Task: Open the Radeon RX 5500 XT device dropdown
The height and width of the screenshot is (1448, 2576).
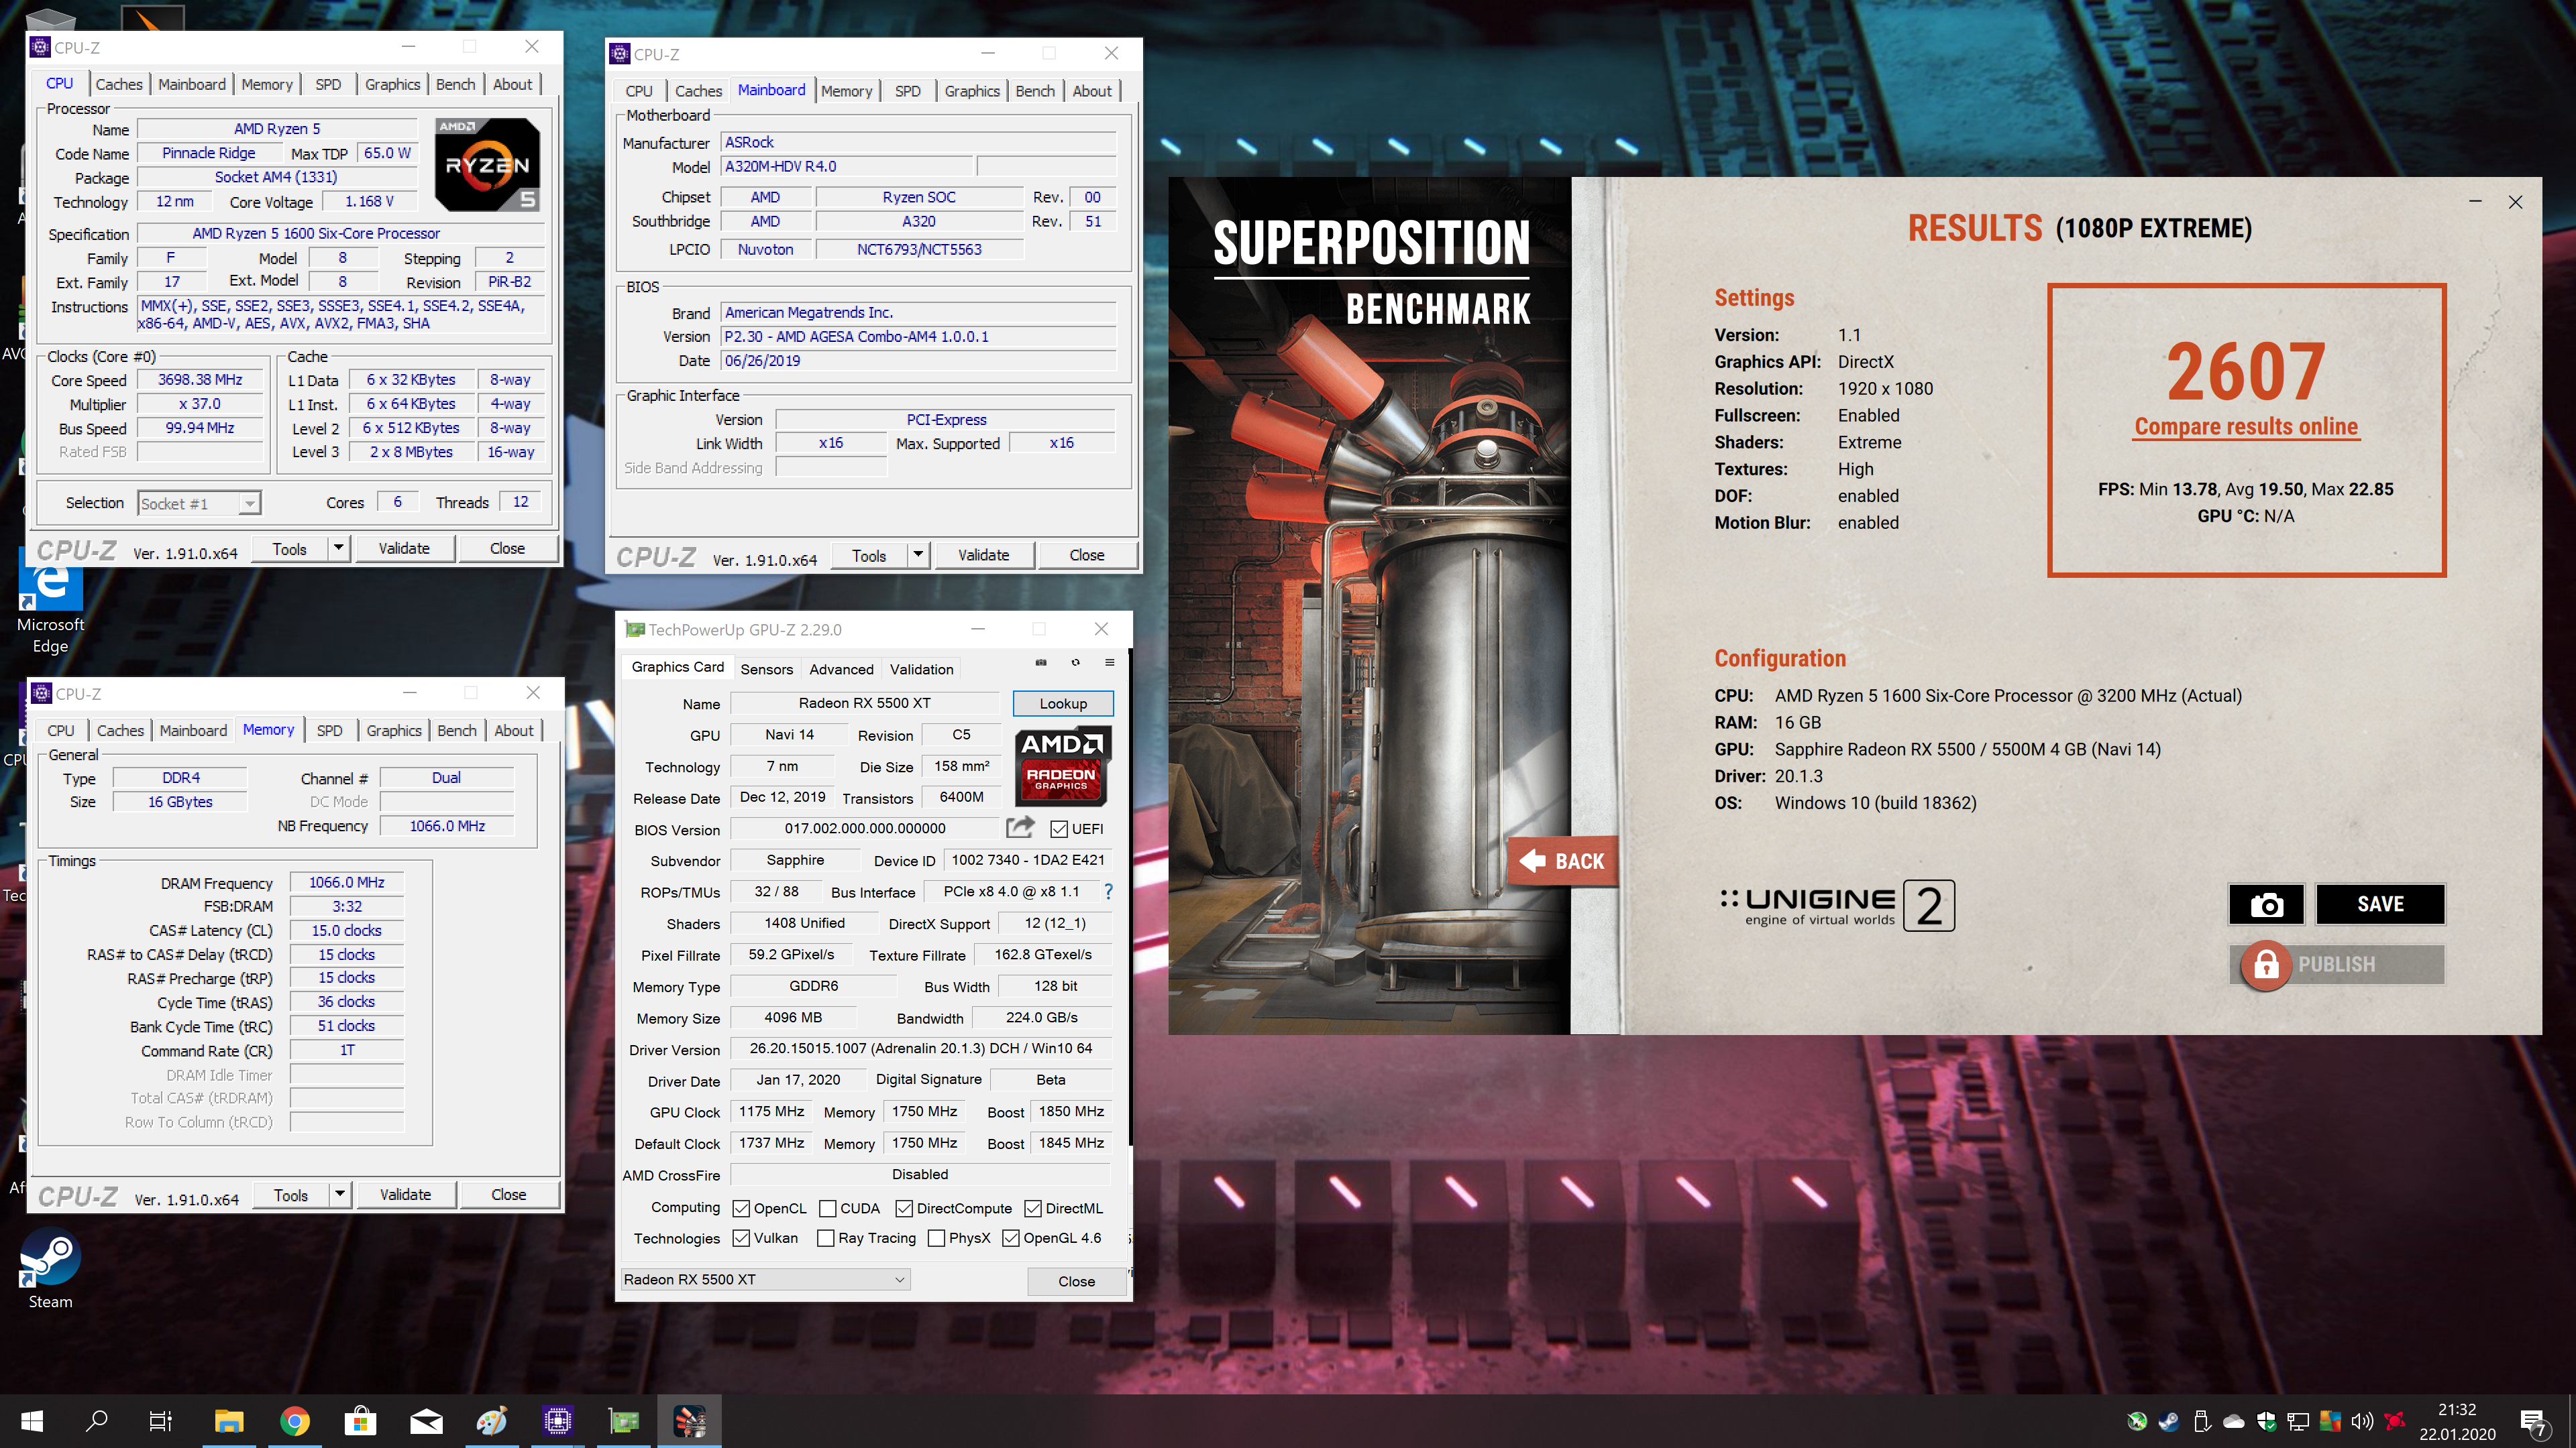Action: pyautogui.click(x=765, y=1279)
